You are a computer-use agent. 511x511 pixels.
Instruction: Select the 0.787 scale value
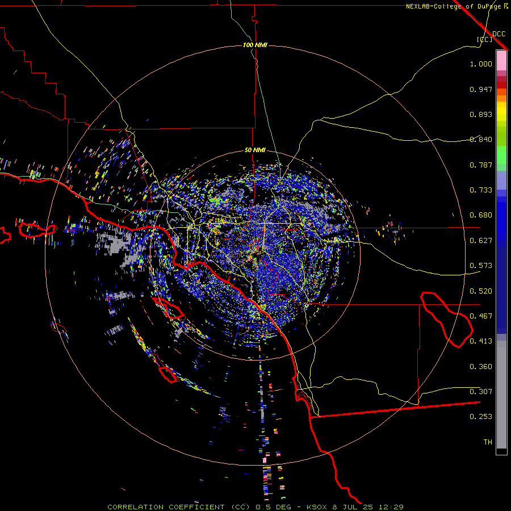click(x=481, y=165)
